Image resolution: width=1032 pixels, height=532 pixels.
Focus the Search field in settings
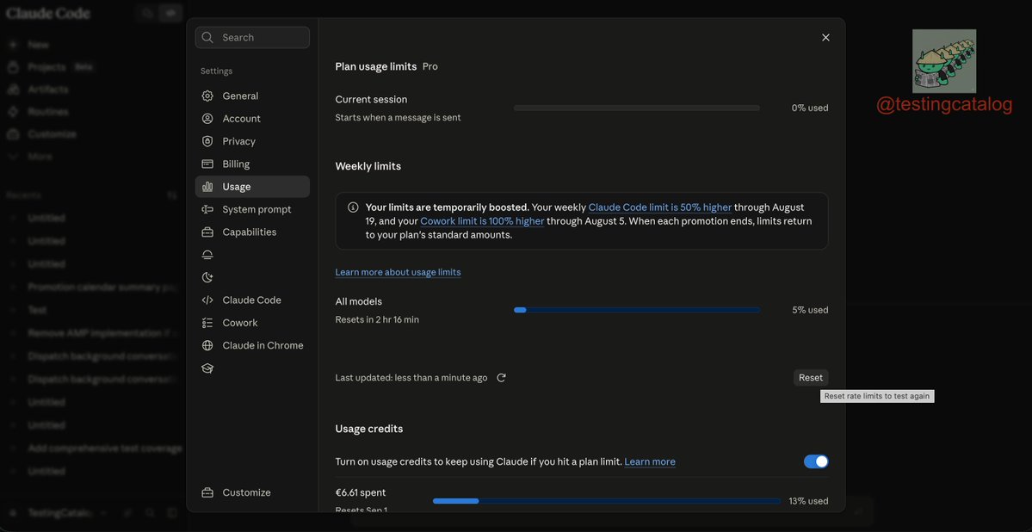tap(252, 38)
